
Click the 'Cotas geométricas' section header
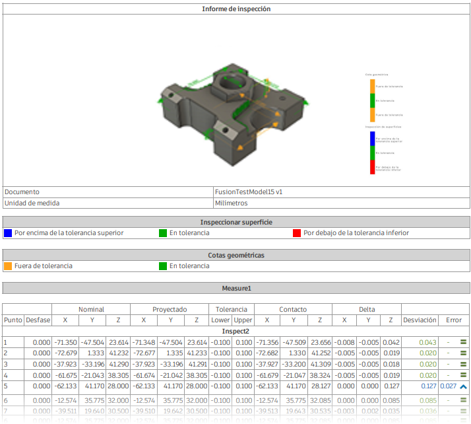(236, 256)
